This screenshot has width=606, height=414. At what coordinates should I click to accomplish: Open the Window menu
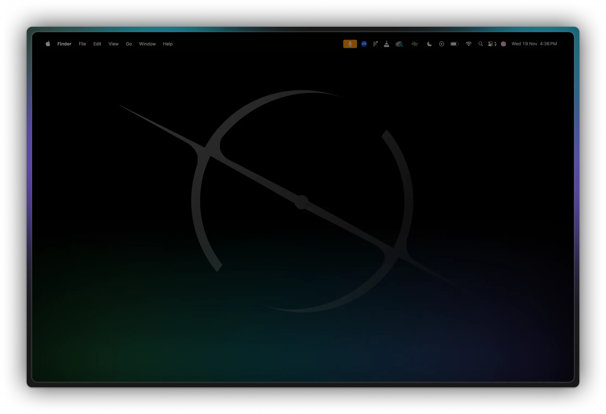[x=147, y=44]
